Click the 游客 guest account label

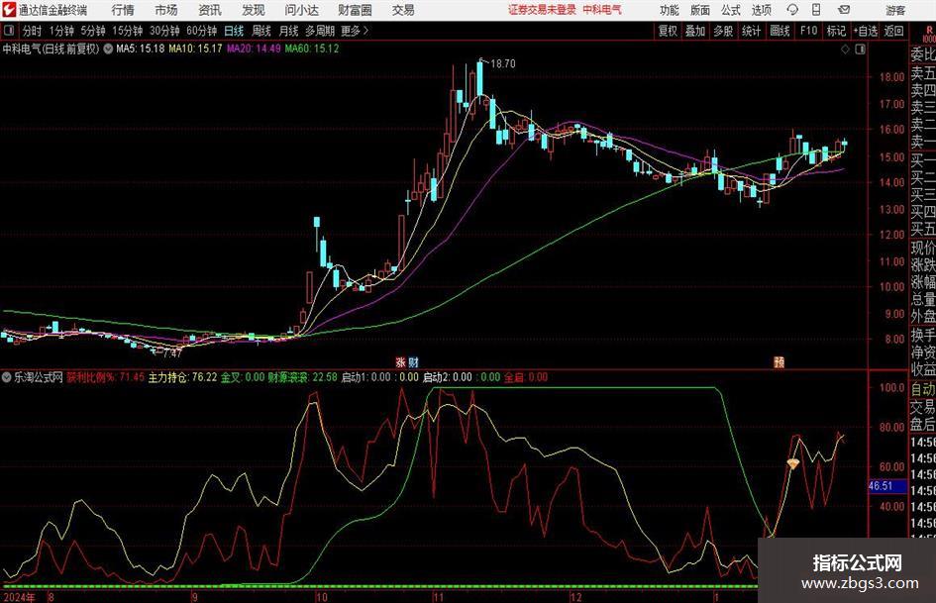point(895,10)
